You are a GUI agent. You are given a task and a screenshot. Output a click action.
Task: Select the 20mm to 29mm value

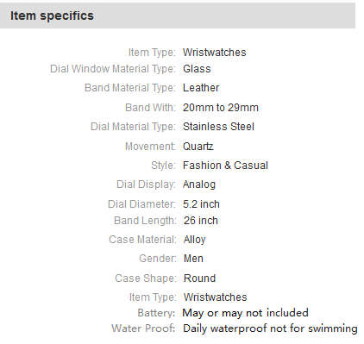click(221, 108)
